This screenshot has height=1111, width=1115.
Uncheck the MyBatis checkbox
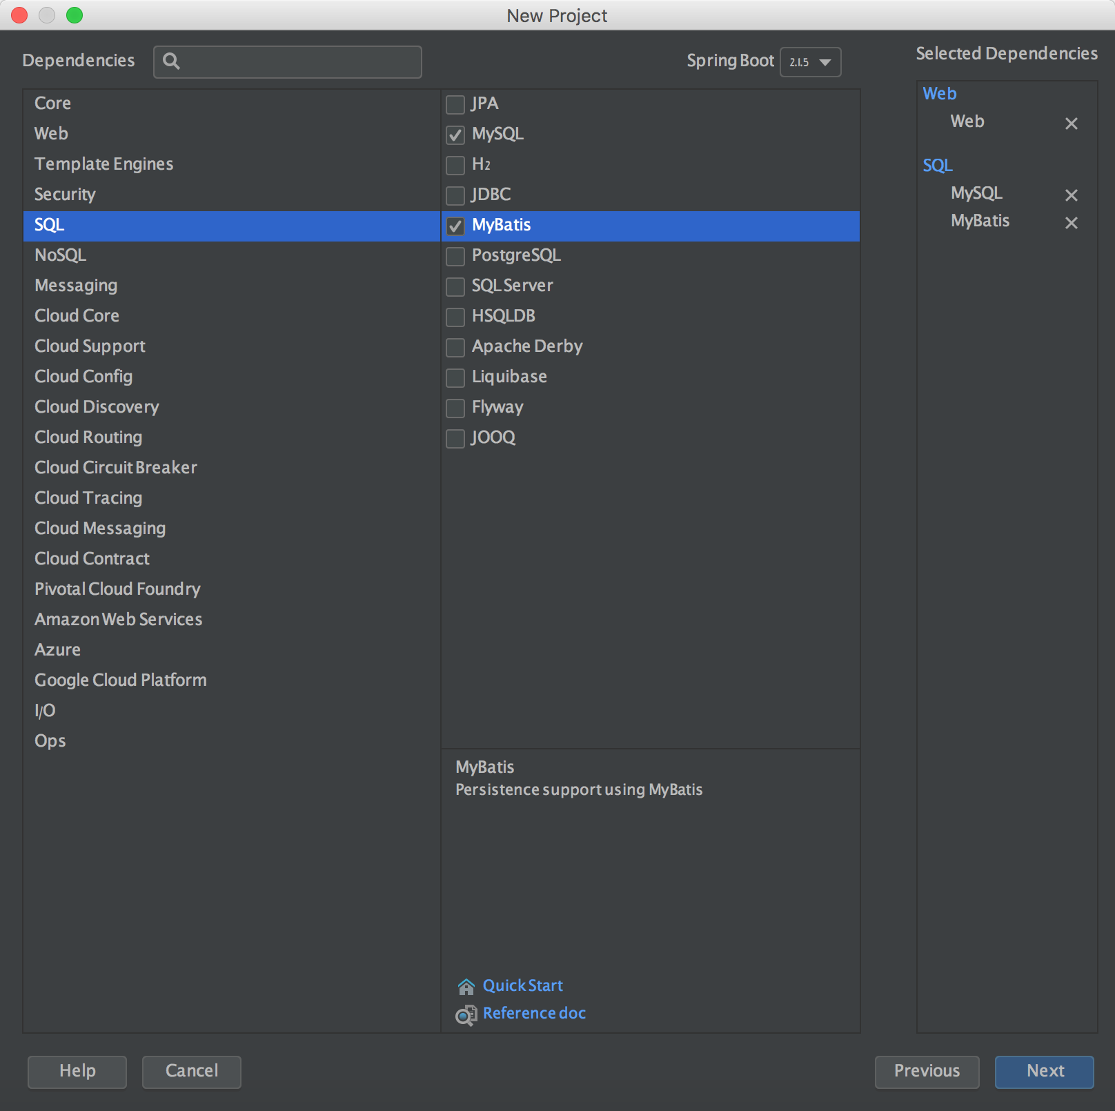[x=455, y=226]
